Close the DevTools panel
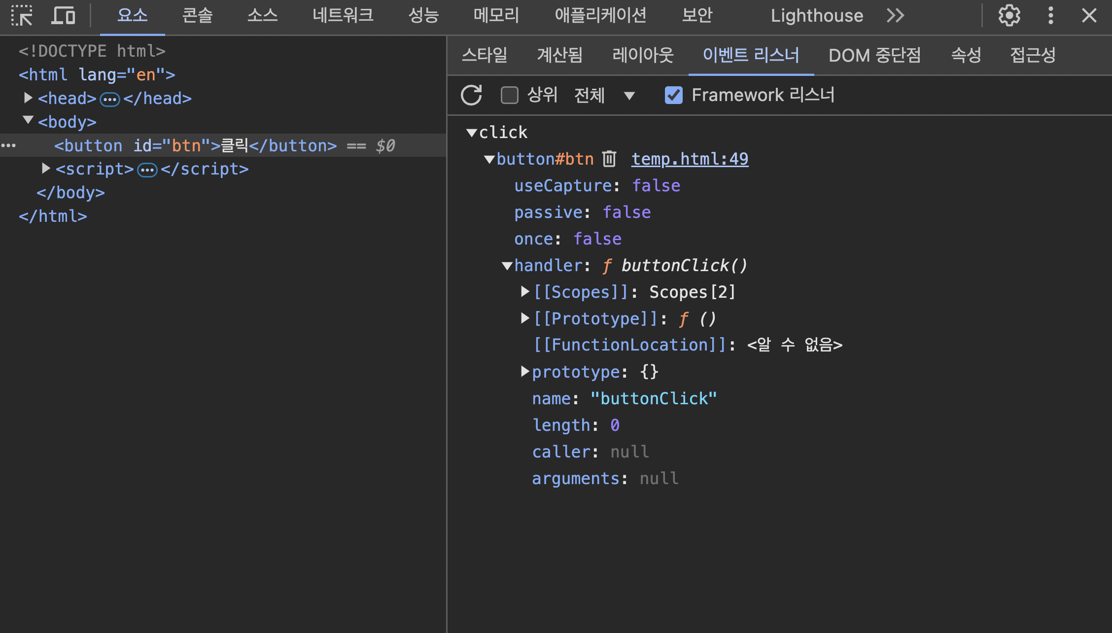This screenshot has height=633, width=1112. tap(1089, 16)
